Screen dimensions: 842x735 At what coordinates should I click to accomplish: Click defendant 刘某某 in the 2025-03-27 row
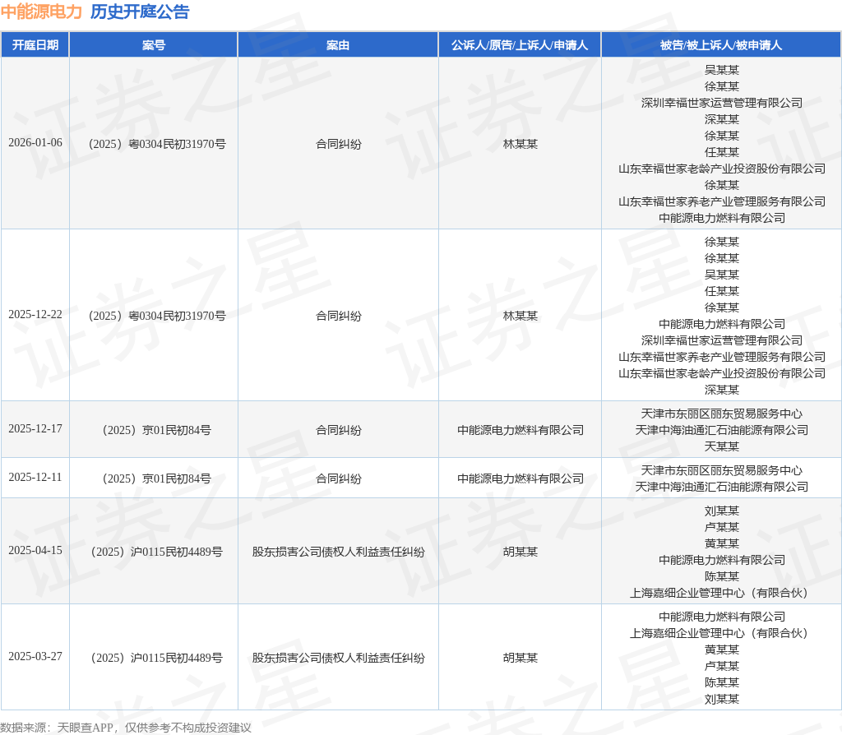click(722, 699)
